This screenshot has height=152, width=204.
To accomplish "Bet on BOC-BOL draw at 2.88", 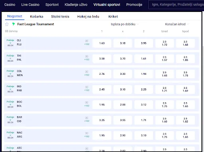I will click(x=123, y=105).
